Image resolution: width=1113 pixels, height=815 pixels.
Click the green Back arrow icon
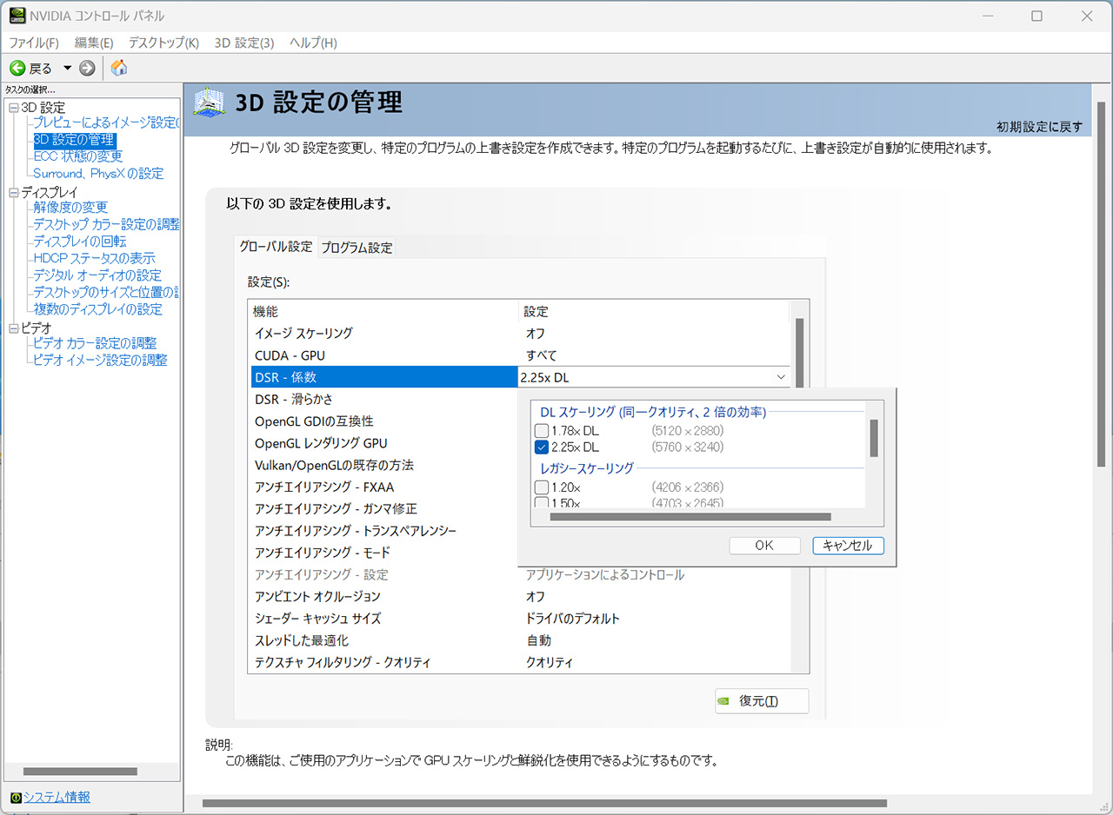17,68
